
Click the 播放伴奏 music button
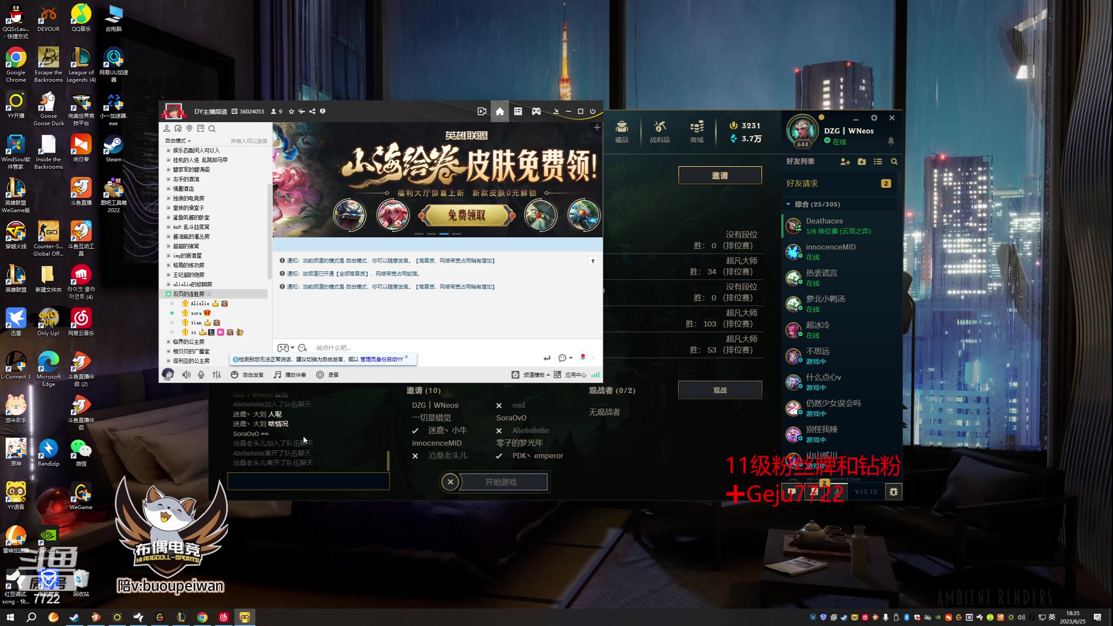[290, 375]
